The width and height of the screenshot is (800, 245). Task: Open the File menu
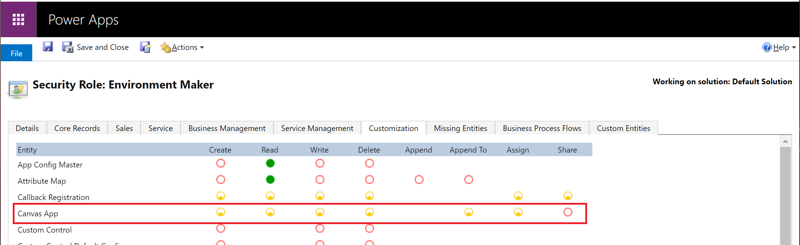(x=16, y=53)
